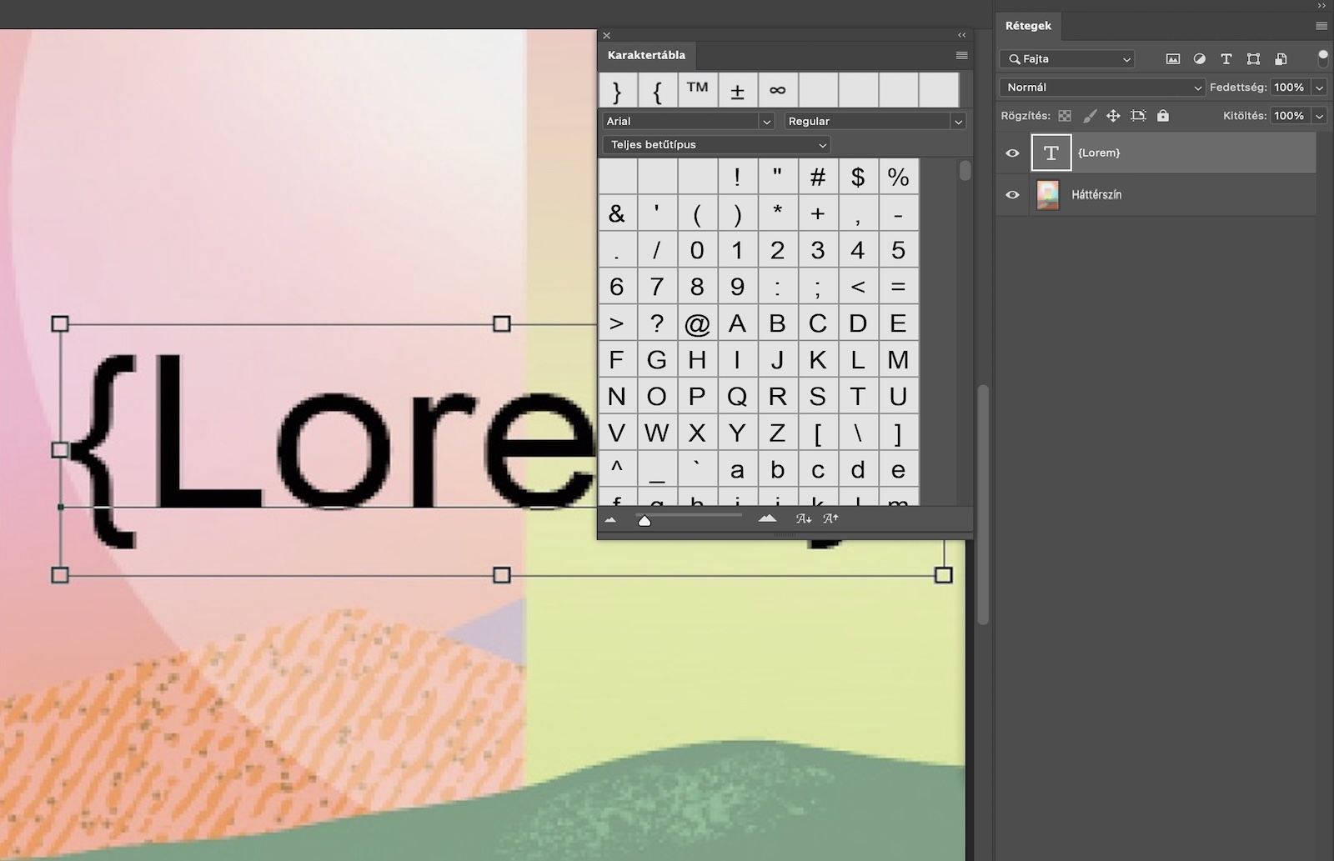
Task: Pick the ampersand & glyph
Action: pyautogui.click(x=617, y=213)
